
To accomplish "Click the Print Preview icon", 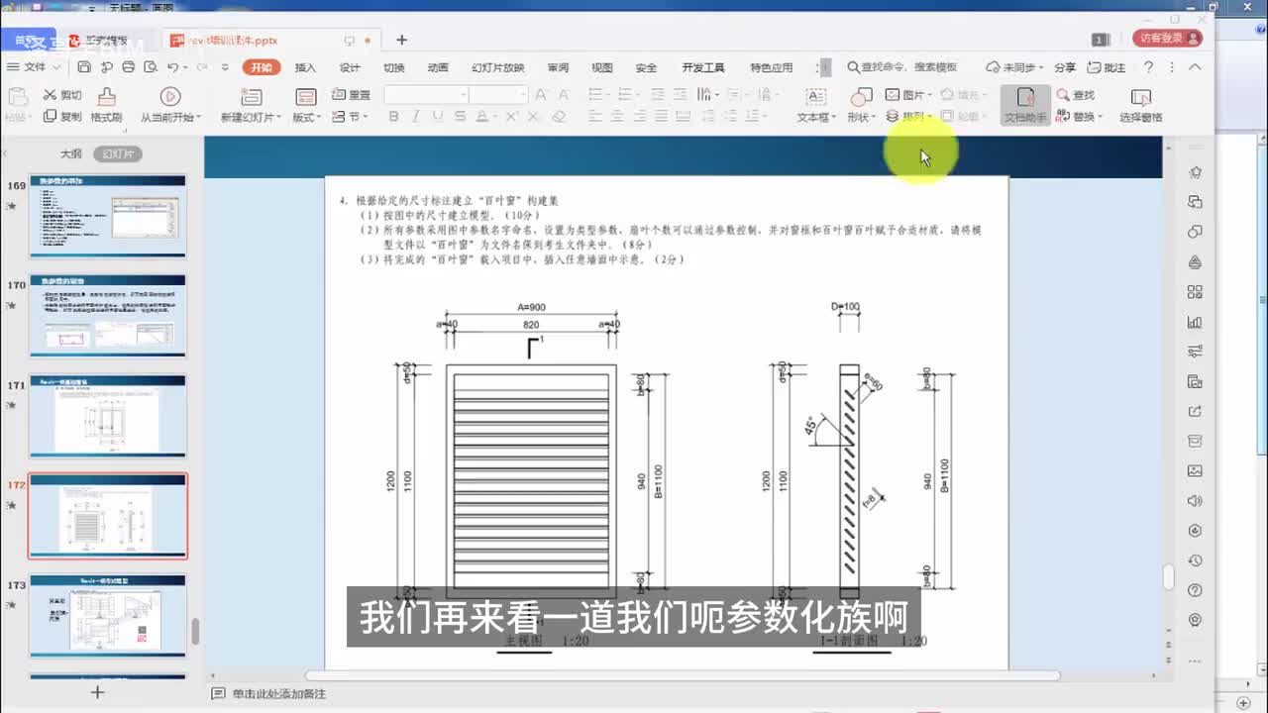I will point(151,67).
